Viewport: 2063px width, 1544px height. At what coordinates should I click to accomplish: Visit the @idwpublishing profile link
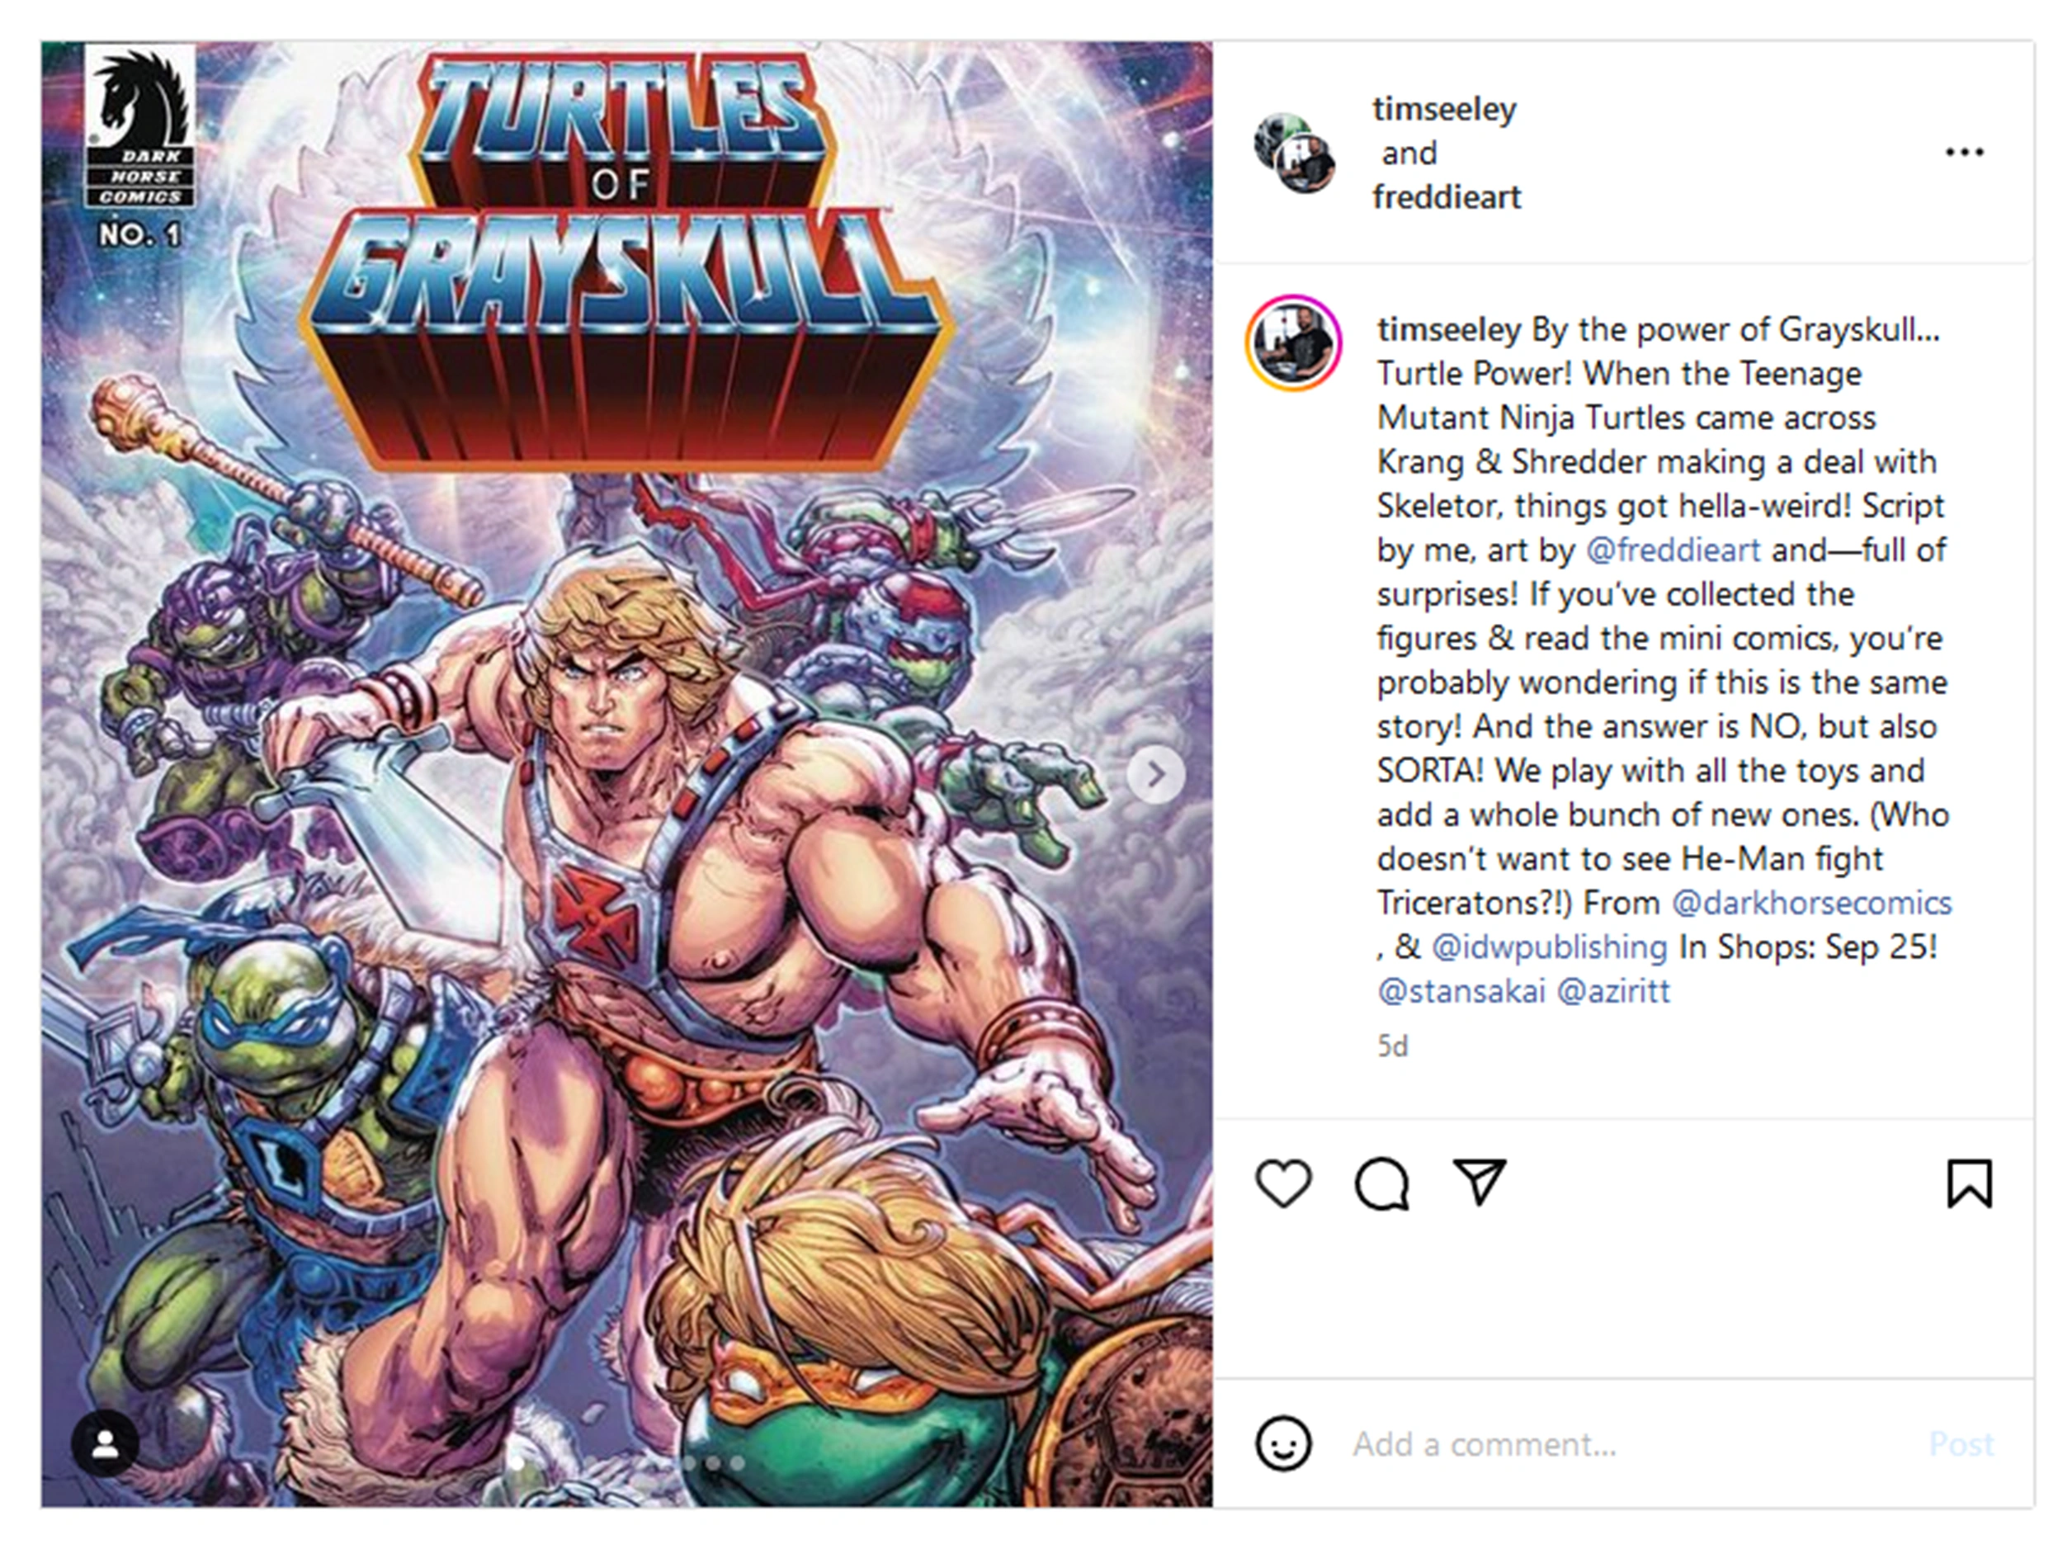point(1549,946)
